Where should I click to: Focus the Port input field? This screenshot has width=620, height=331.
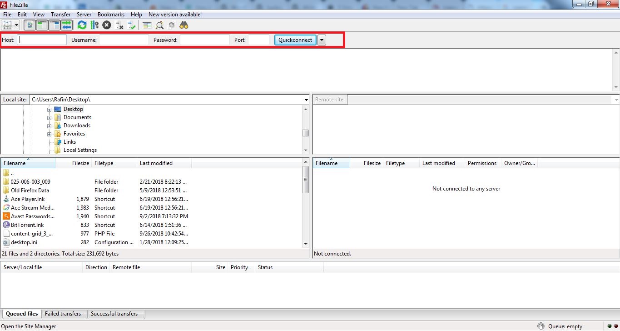[259, 40]
